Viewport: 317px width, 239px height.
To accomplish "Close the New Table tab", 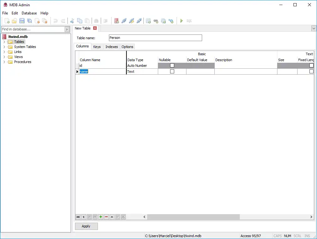I will (95, 28).
